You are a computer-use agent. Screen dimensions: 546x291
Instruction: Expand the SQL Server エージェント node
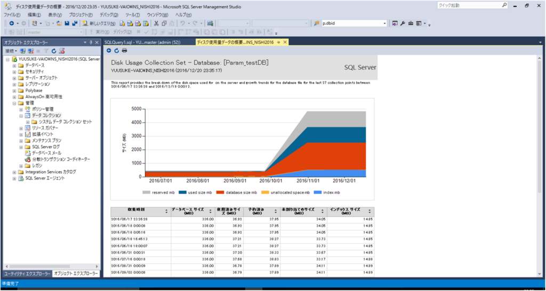(14, 178)
